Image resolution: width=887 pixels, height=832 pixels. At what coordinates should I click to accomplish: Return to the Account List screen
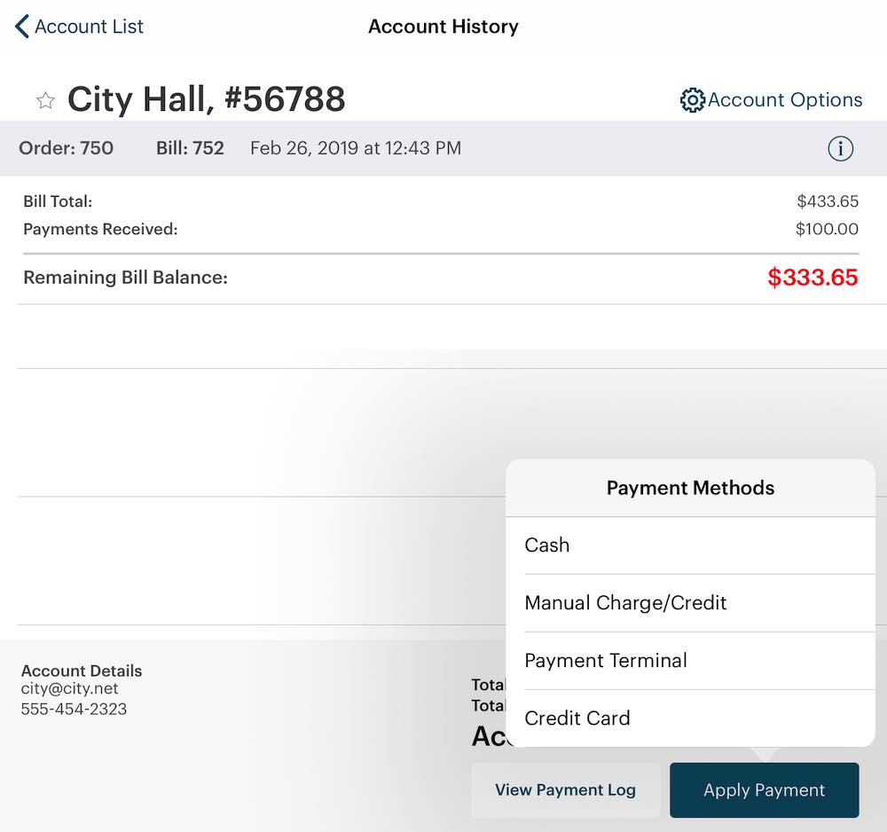[x=78, y=26]
